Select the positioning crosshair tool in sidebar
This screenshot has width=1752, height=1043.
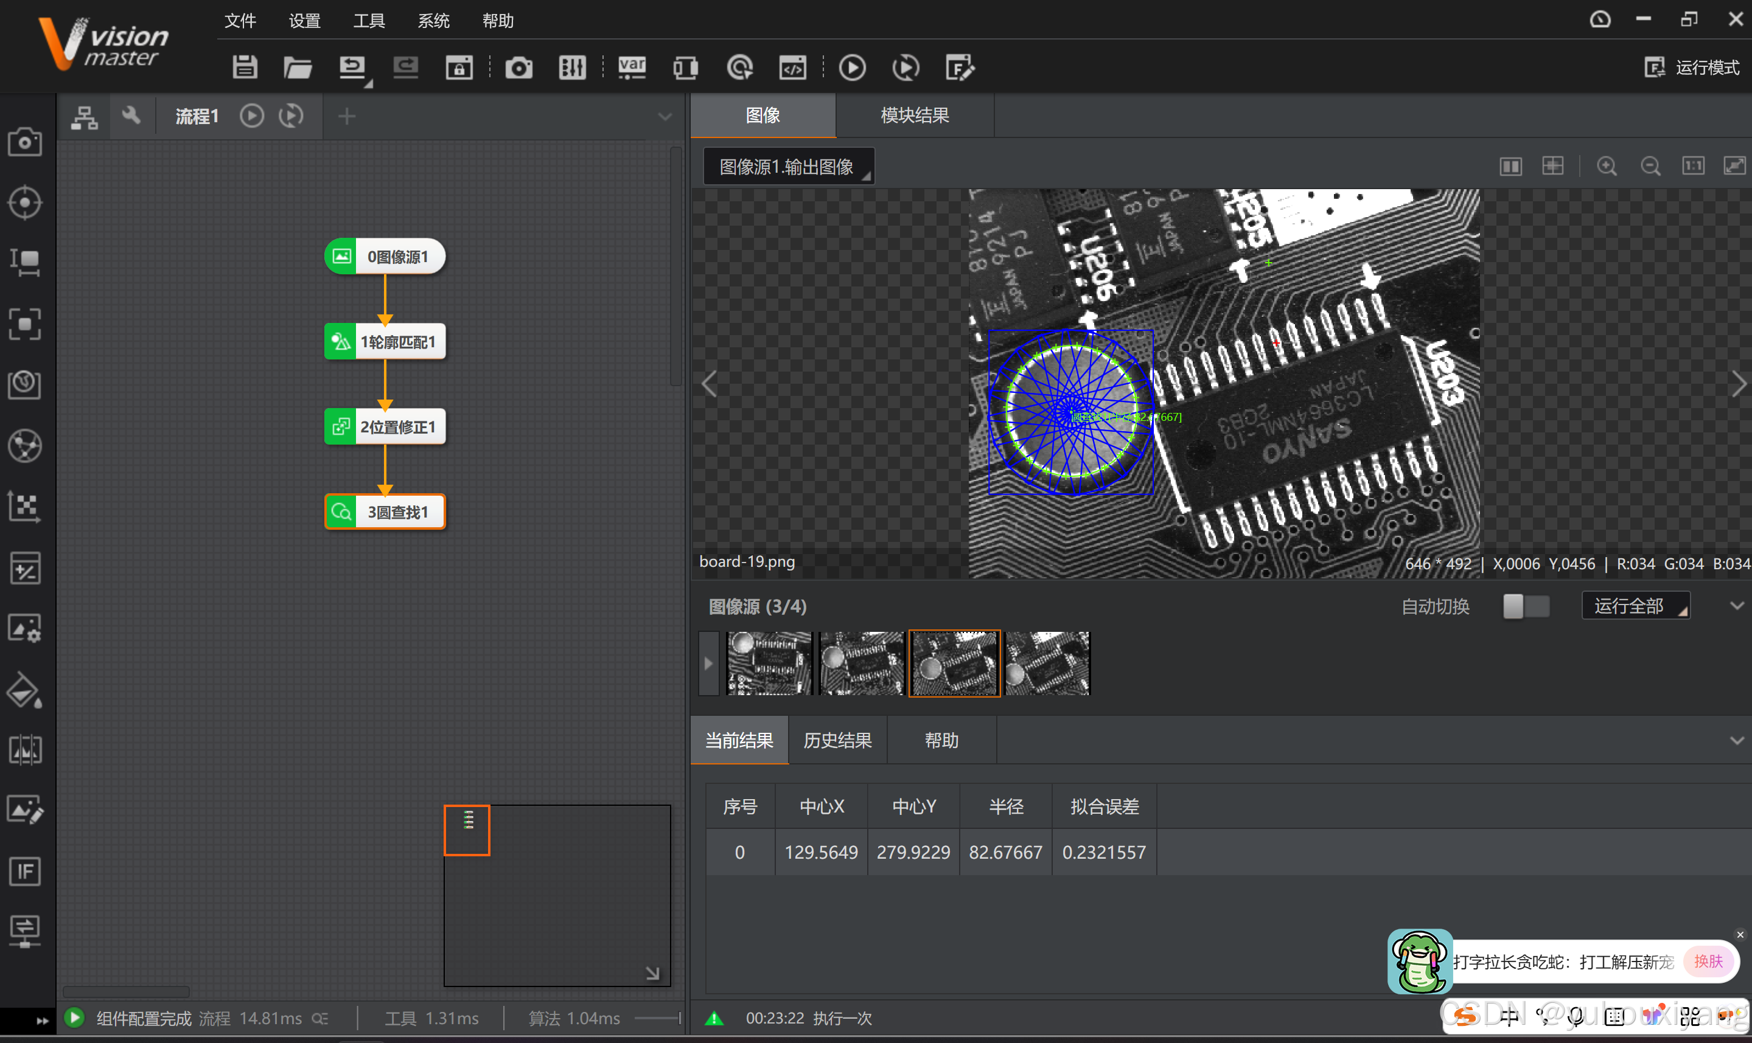[24, 203]
